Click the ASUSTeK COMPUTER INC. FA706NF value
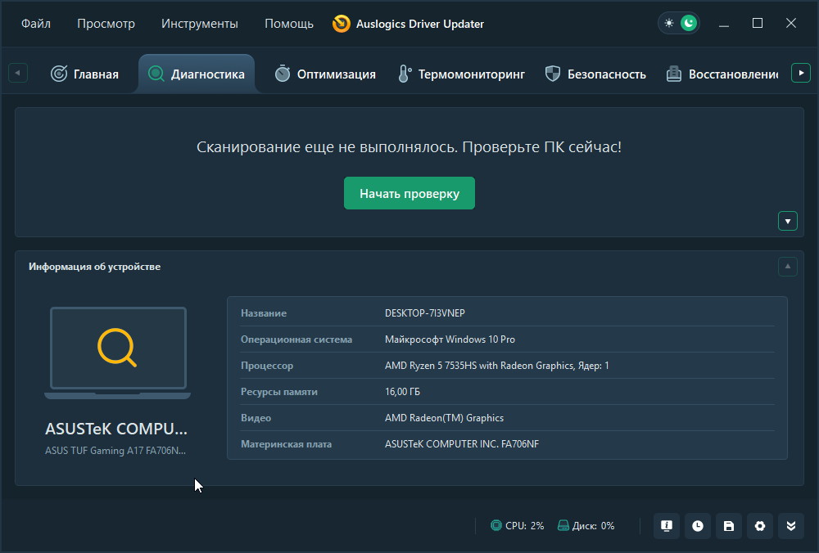This screenshot has width=819, height=553. pyautogui.click(x=462, y=444)
